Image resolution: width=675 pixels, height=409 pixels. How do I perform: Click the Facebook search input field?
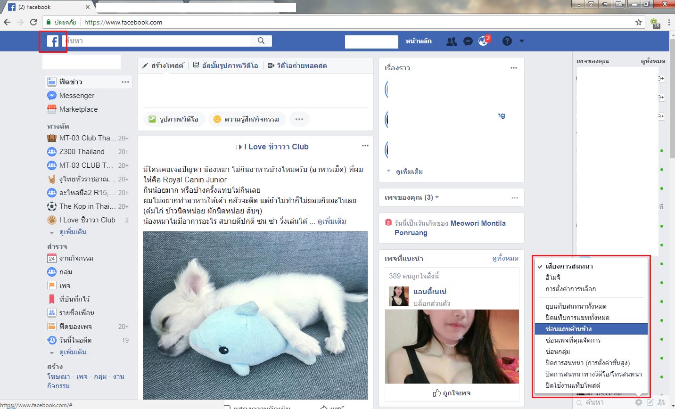coord(157,41)
